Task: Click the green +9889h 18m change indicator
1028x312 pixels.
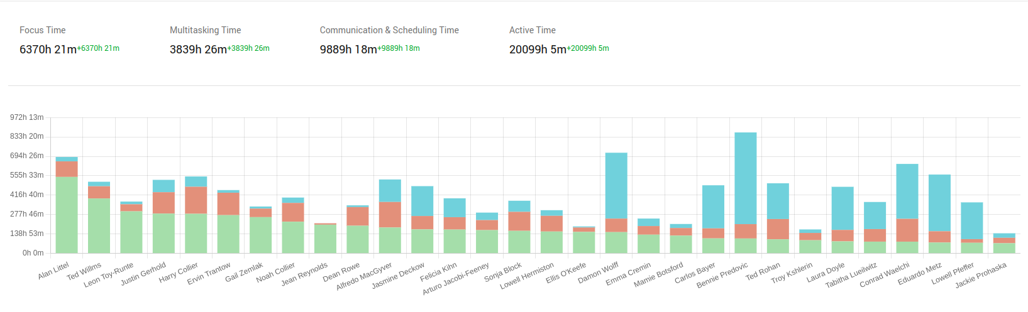Action: (399, 48)
